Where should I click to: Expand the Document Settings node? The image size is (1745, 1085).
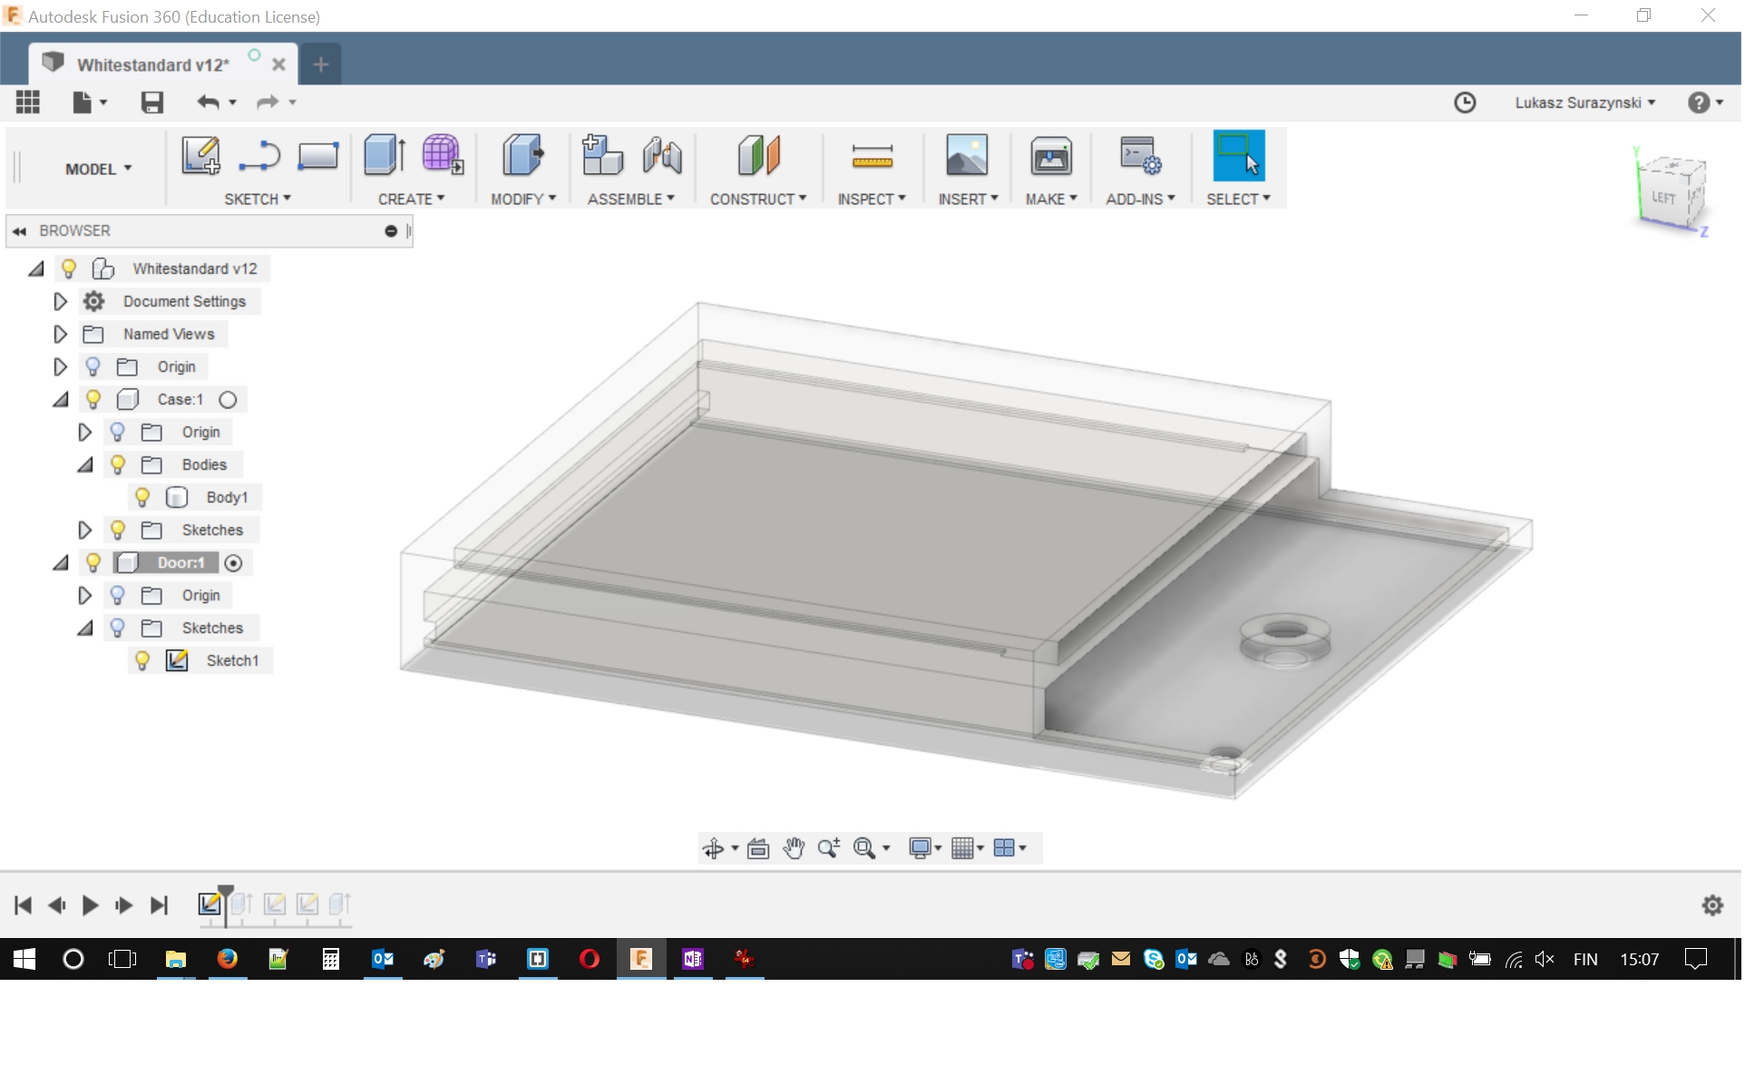pyautogui.click(x=60, y=302)
